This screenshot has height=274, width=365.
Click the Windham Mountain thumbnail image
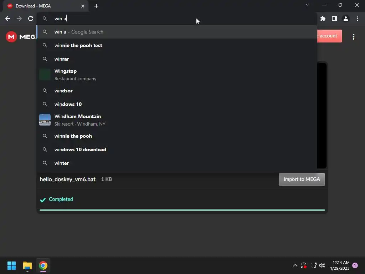(x=45, y=120)
